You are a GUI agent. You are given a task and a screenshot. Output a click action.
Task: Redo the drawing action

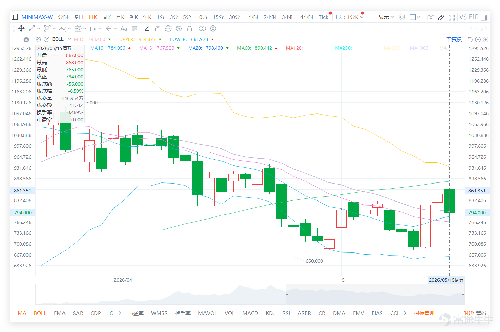coord(484,29)
